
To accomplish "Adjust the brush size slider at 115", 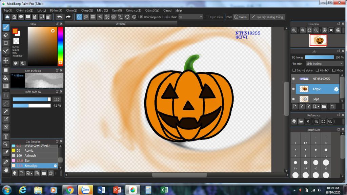I will (x=32, y=99).
